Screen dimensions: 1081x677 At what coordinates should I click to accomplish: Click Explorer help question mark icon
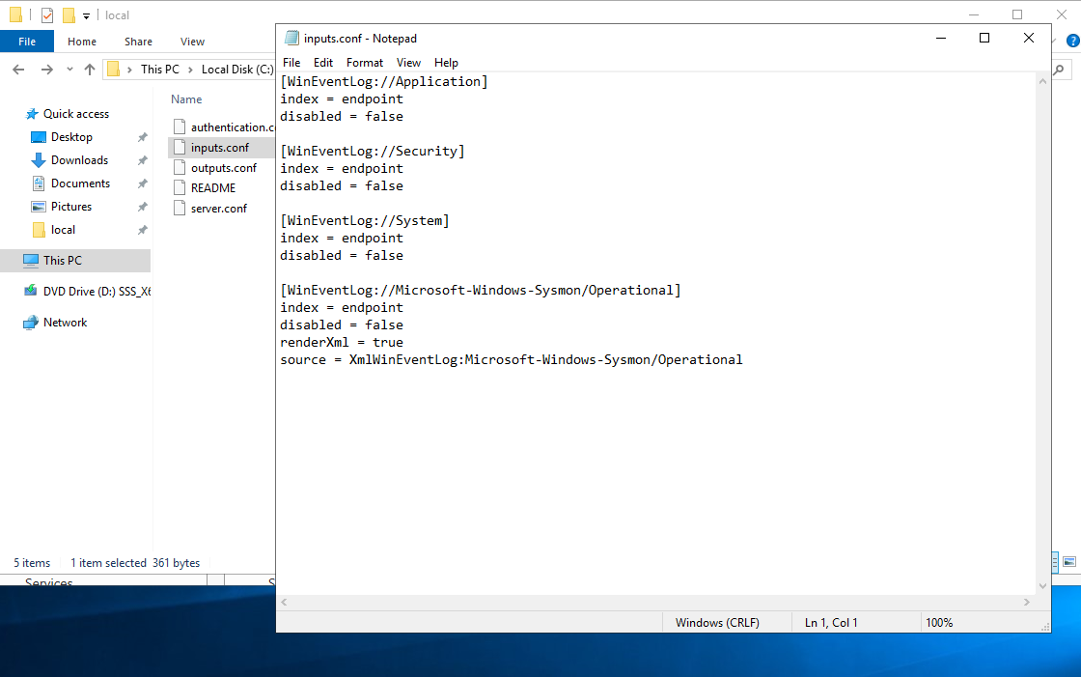tap(1073, 42)
